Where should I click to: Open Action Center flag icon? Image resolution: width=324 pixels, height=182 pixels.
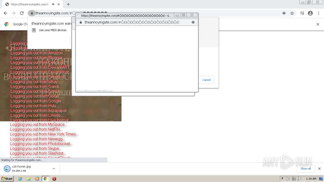[x=300, y=179]
